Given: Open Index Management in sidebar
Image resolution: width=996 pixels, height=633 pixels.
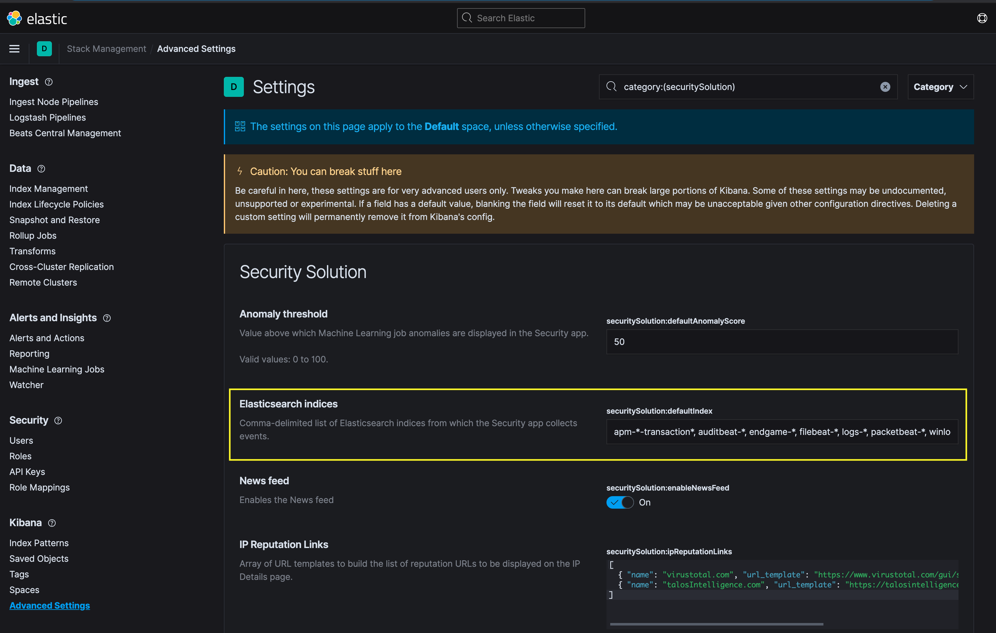Looking at the screenshot, I should coord(48,188).
